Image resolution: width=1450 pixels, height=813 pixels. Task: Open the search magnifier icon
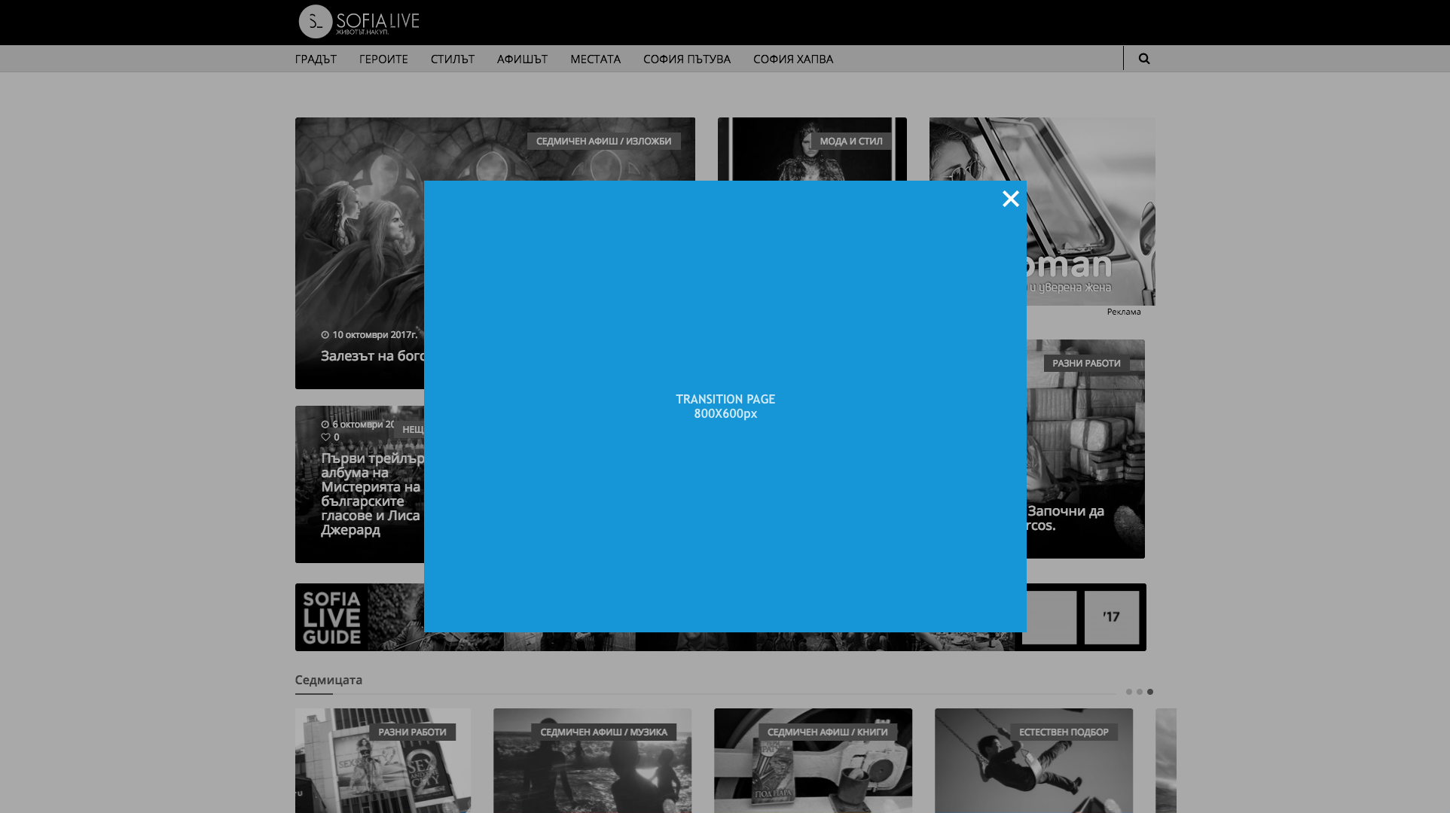coord(1143,59)
